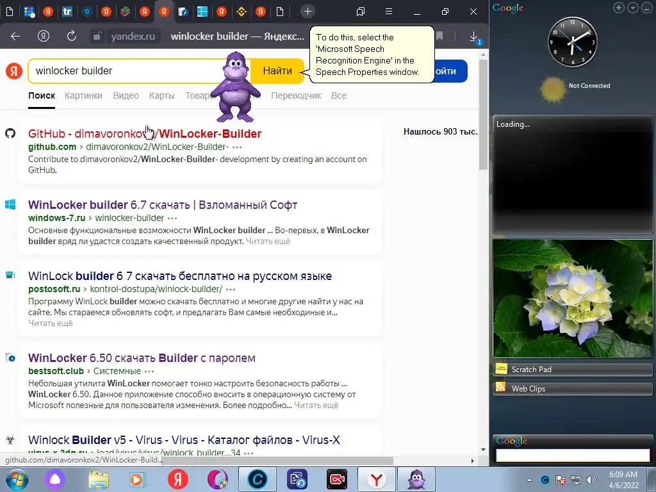Screen dimensions: 656x492
Task: Open 'Winlock Builder v5 - Virus' result link
Action: (x=184, y=439)
